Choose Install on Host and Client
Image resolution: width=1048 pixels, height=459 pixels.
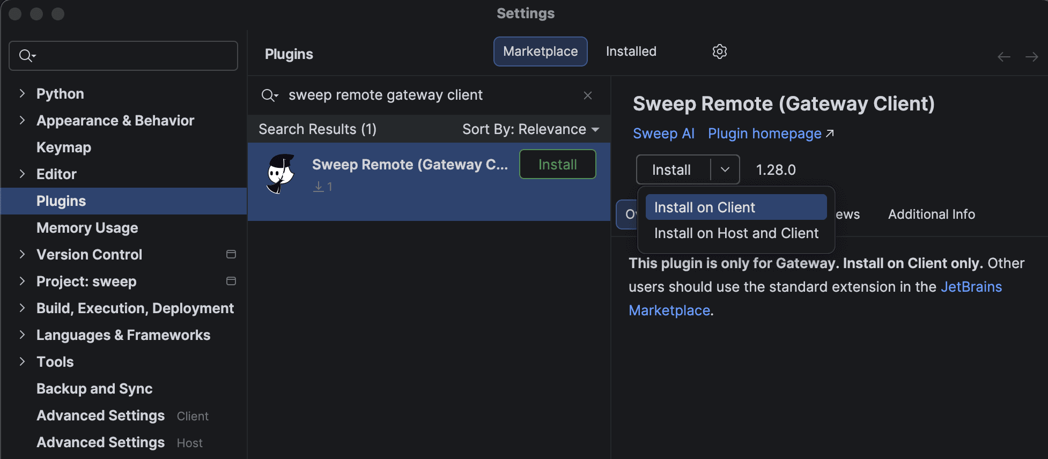(736, 233)
